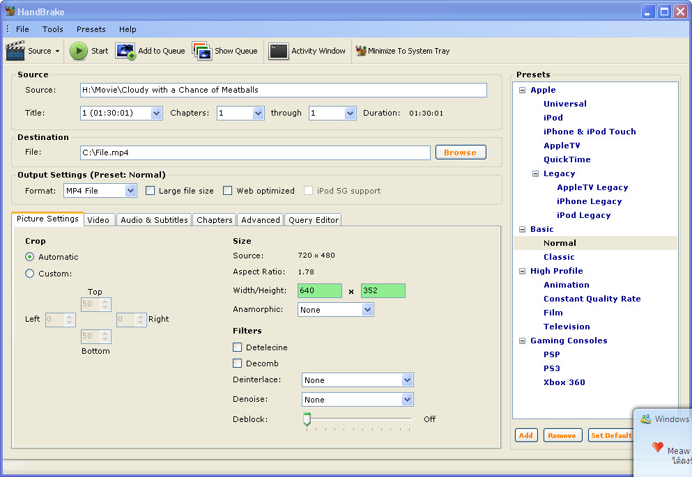692x477 pixels.
Task: Open the Help menu
Action: [128, 29]
